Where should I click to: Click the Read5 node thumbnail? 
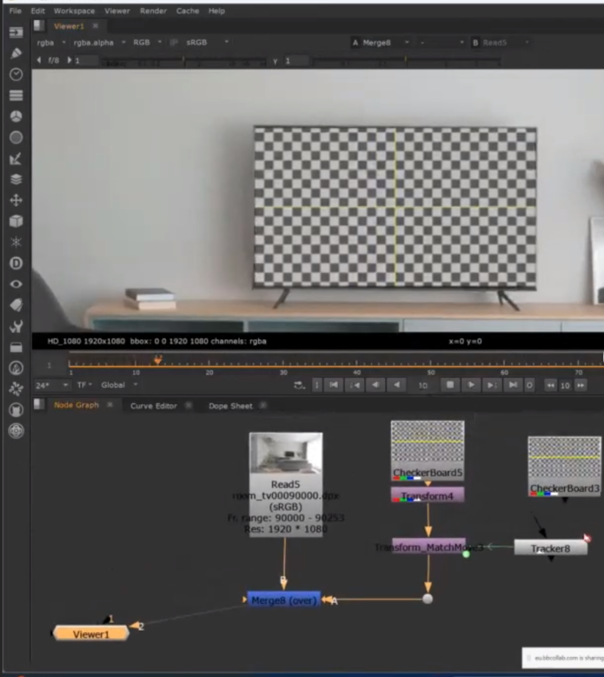[x=286, y=454]
